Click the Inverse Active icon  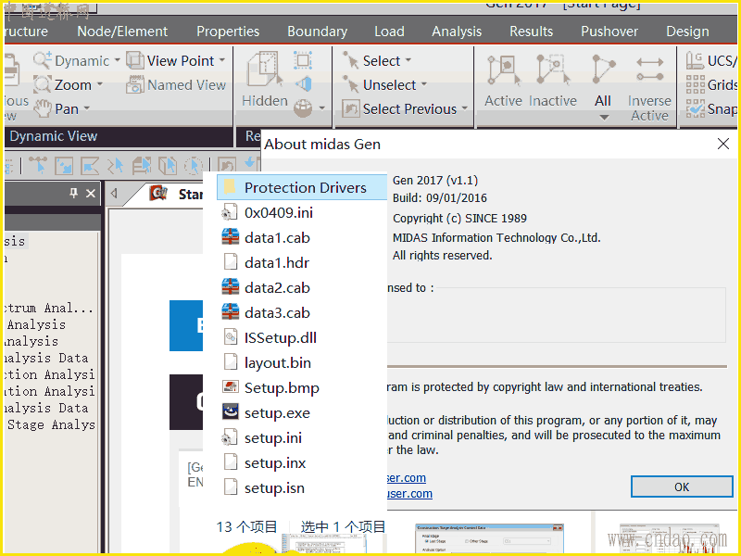coord(650,69)
